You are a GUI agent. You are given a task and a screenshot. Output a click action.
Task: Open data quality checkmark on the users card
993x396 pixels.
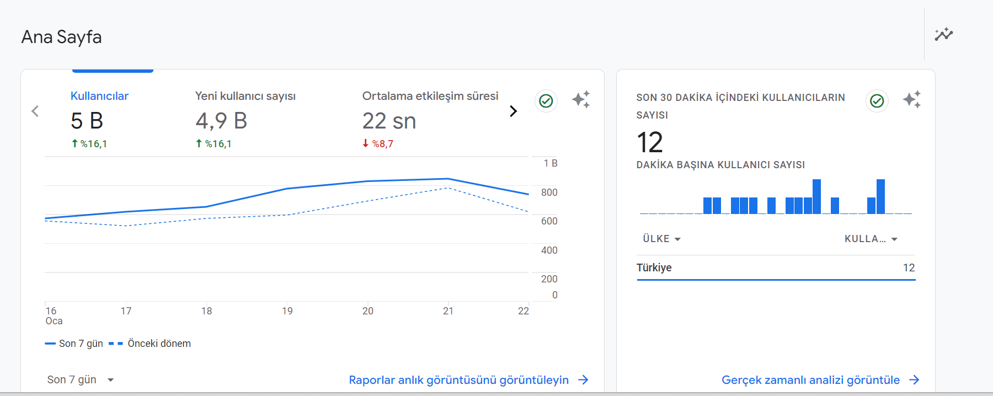coord(546,101)
